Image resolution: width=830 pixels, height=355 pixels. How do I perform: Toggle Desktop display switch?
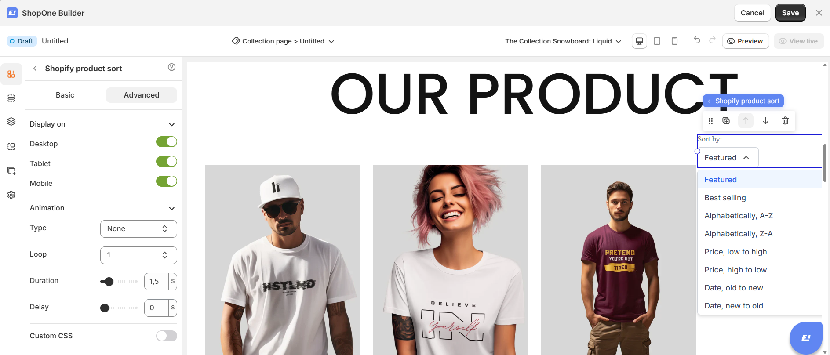pos(167,142)
